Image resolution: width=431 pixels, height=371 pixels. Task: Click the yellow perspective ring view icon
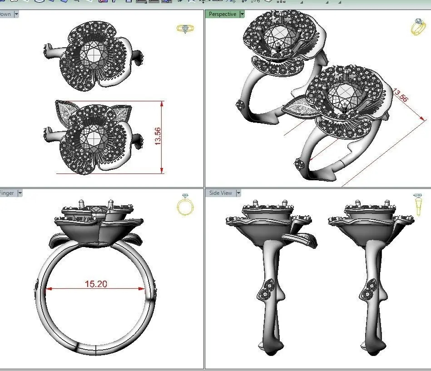(x=418, y=27)
